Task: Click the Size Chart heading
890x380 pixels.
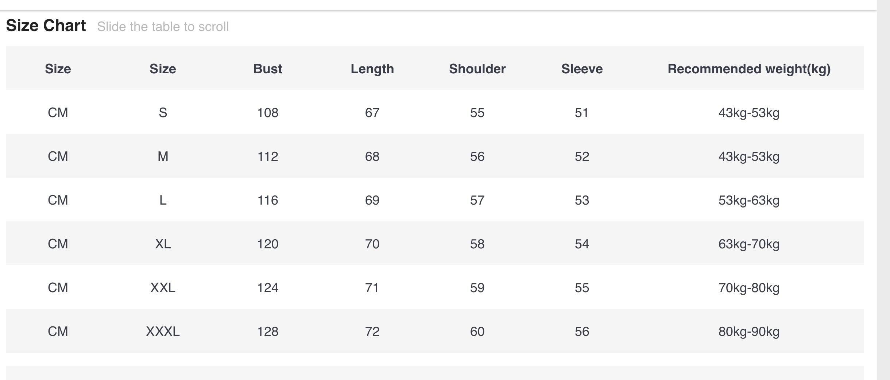Action: [x=46, y=26]
